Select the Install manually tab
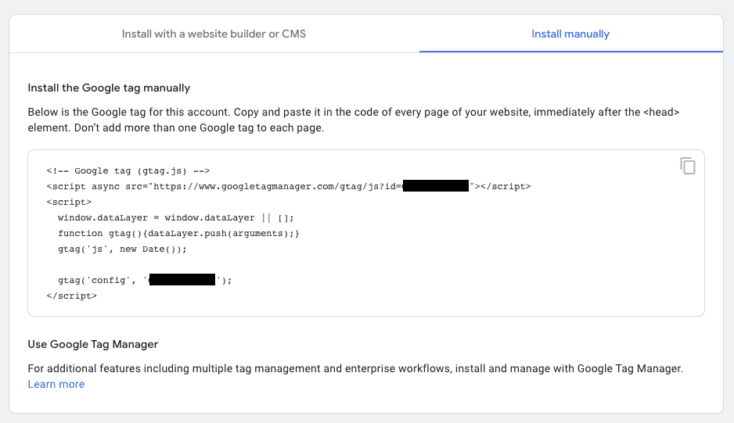This screenshot has width=734, height=423. click(x=570, y=34)
